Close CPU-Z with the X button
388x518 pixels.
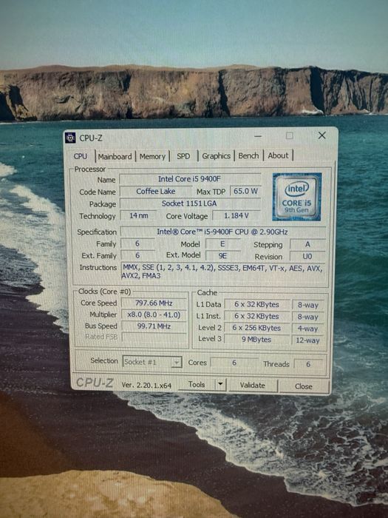(322, 135)
